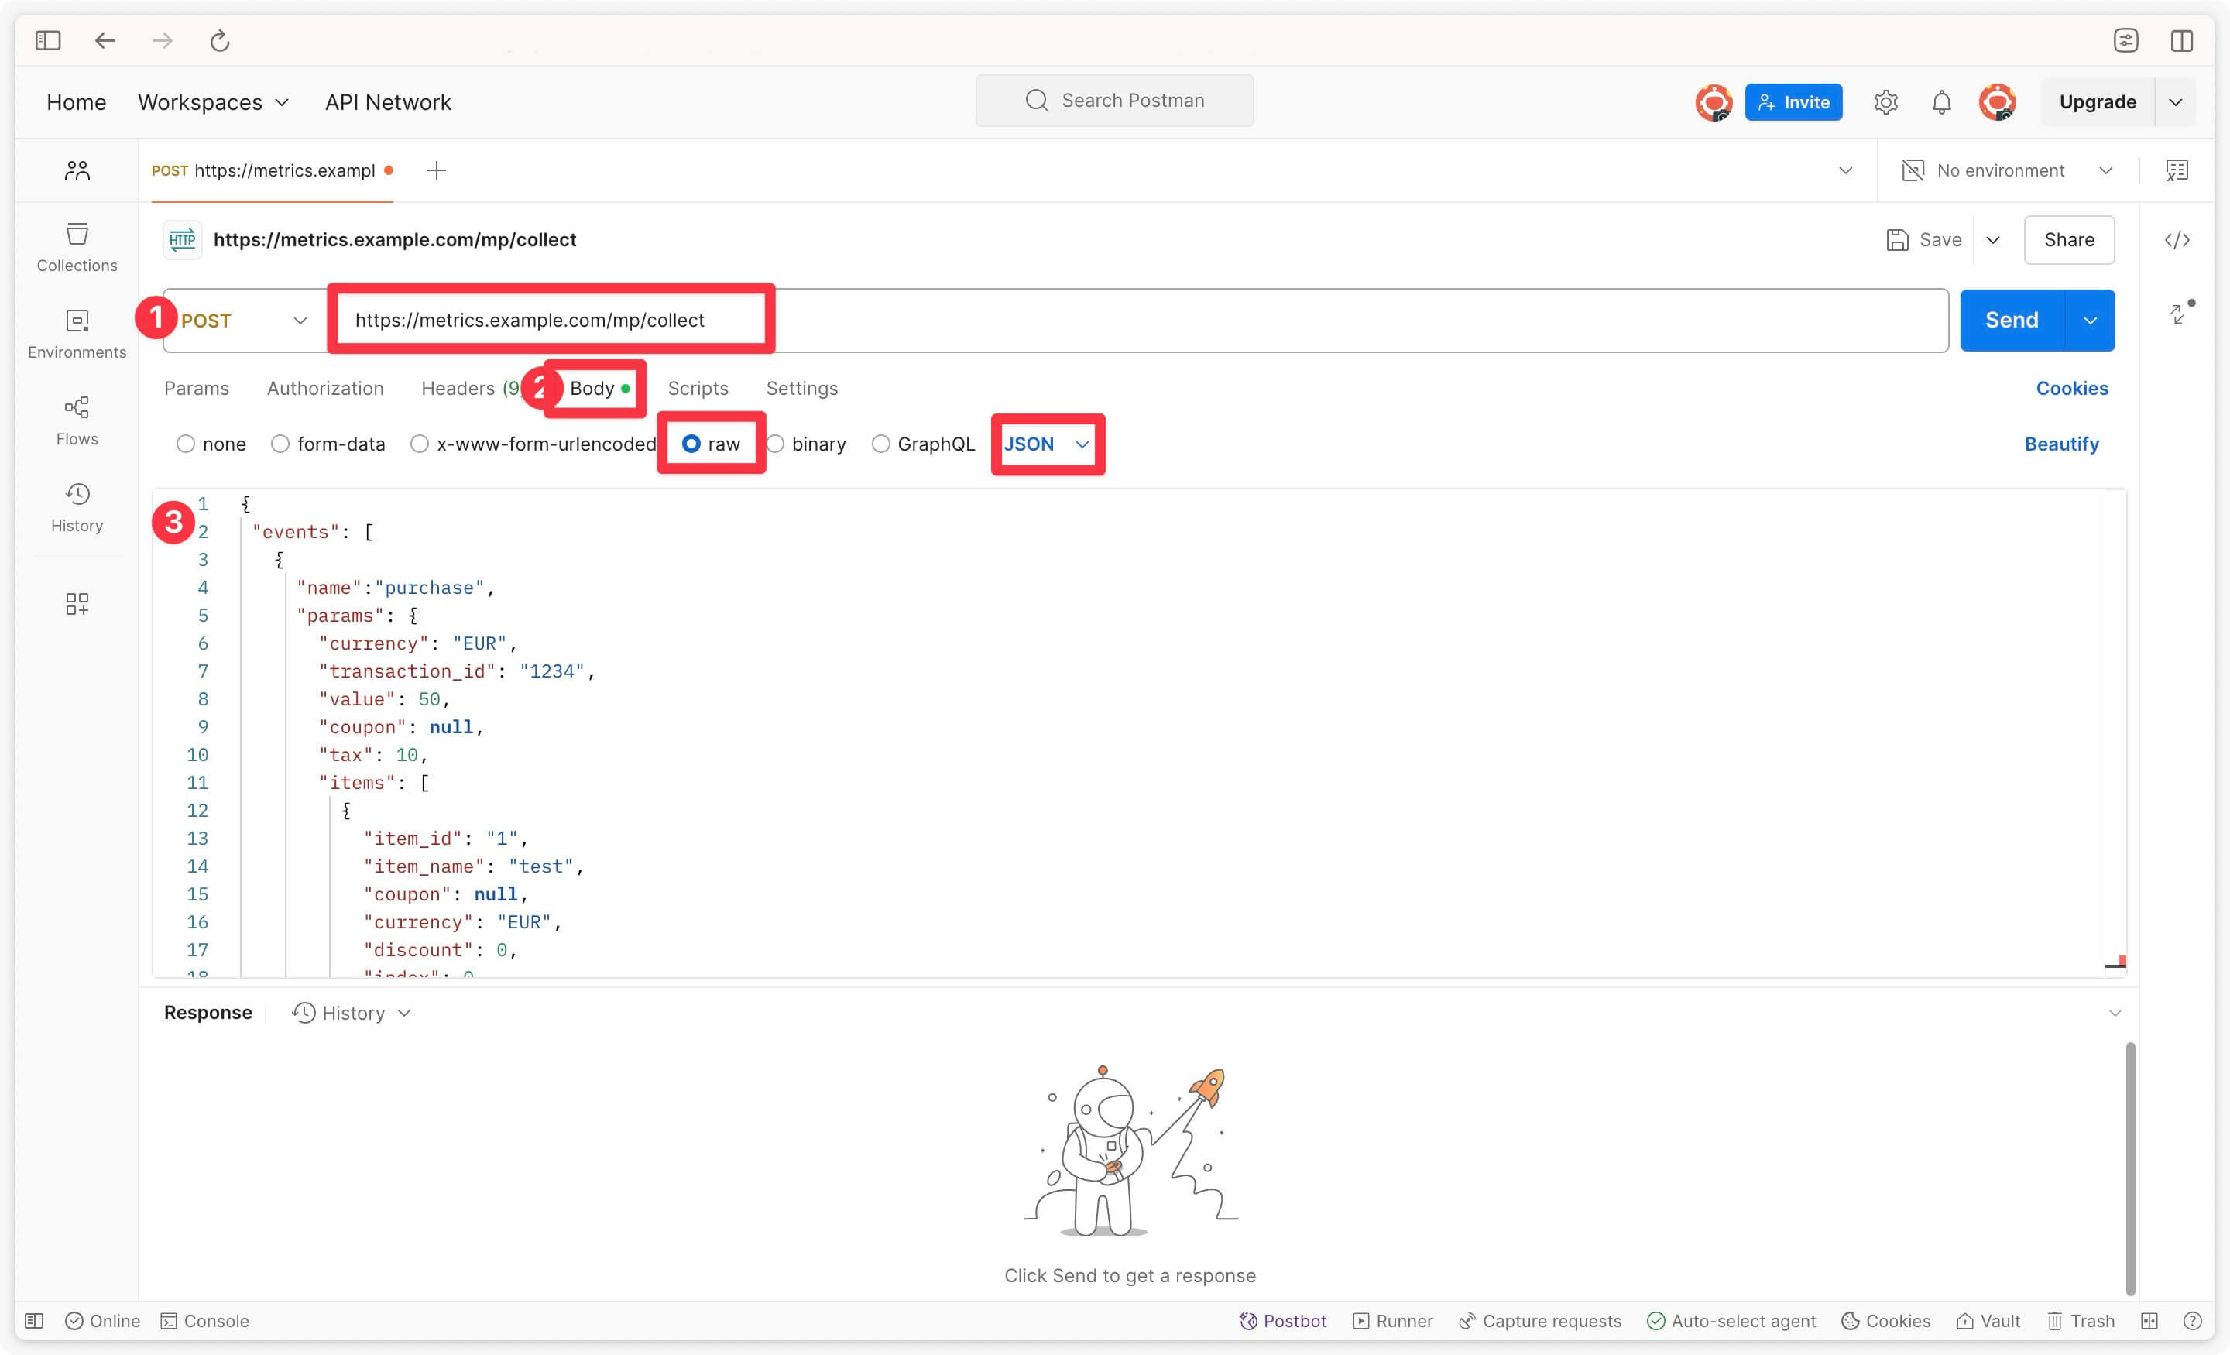Open the JSON body format dropdown
The width and height of the screenshot is (2230, 1355).
point(1046,444)
